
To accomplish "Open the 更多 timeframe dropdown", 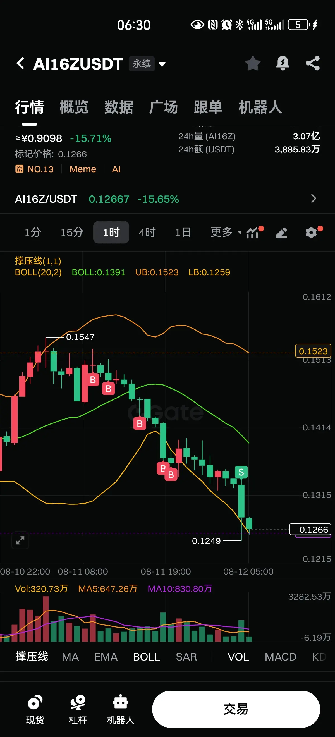I will click(x=226, y=232).
